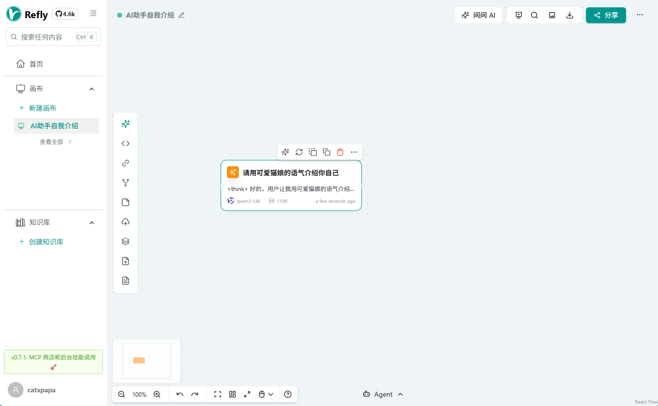Focus the 搜索任何内容 search box
This screenshot has width=658, height=406.
coord(53,37)
